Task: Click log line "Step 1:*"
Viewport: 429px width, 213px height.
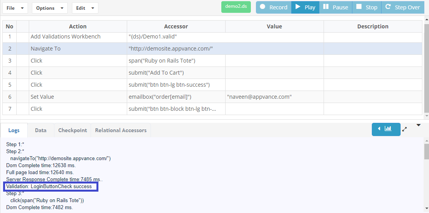Action: [x=15, y=144]
